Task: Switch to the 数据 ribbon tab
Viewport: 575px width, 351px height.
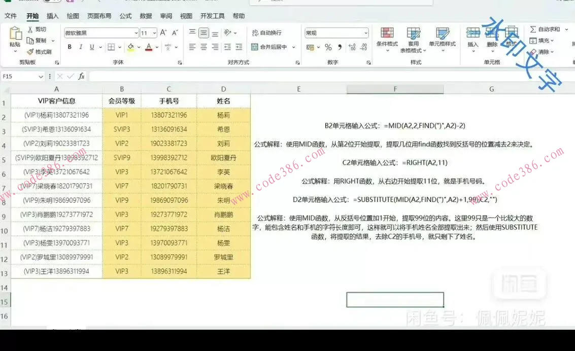Action: tap(145, 16)
